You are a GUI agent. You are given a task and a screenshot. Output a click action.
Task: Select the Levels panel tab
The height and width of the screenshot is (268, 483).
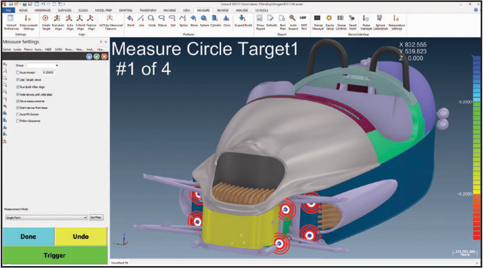click(17, 49)
